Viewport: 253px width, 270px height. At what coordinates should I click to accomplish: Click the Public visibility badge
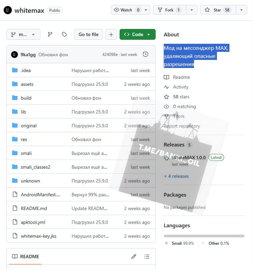[55, 10]
